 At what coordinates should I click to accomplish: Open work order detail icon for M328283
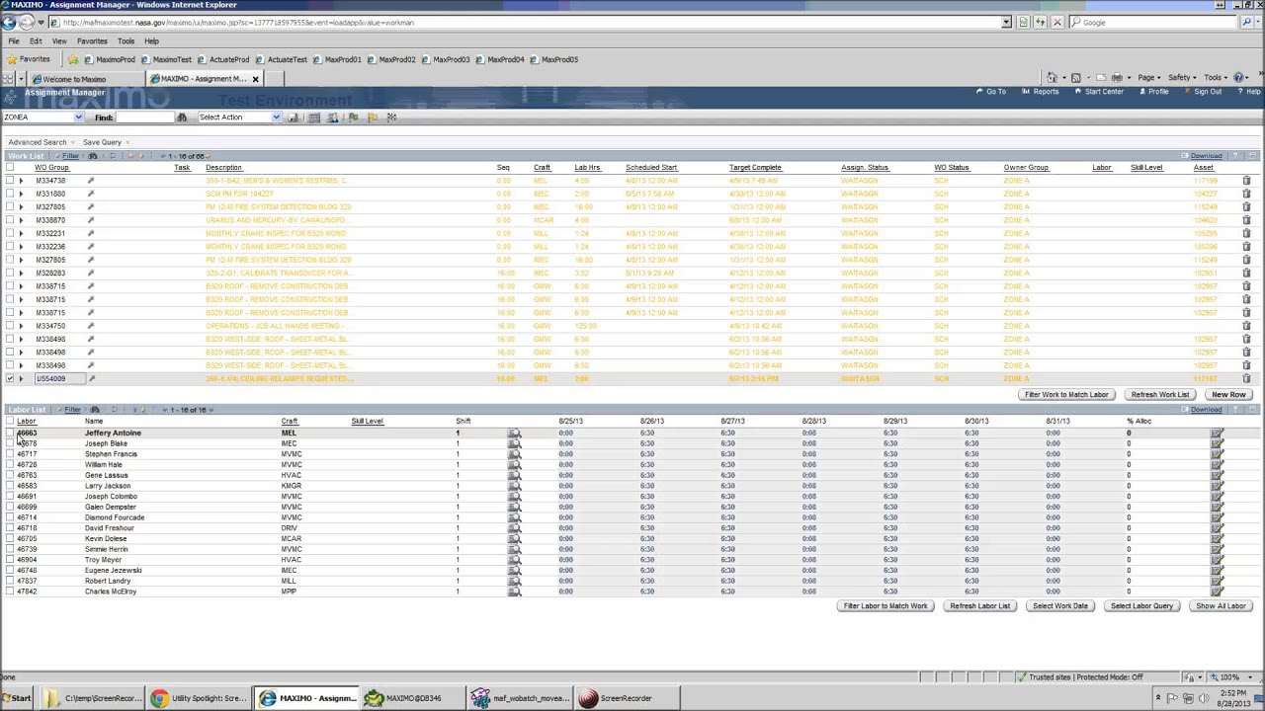[91, 273]
